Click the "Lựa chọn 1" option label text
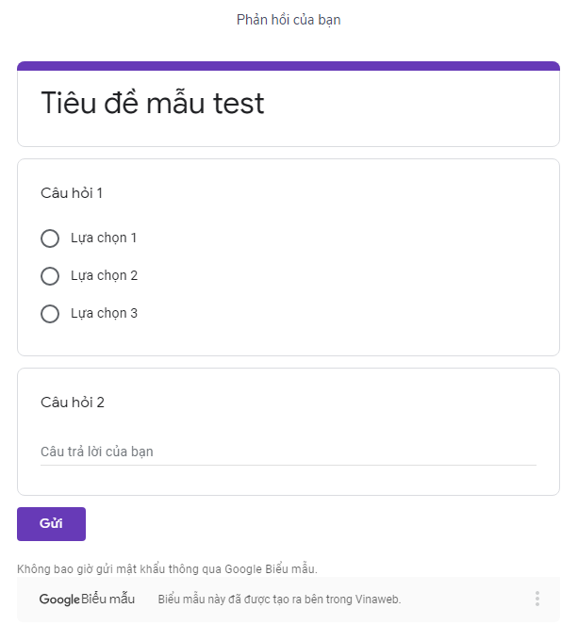The image size is (578, 641). [x=104, y=238]
